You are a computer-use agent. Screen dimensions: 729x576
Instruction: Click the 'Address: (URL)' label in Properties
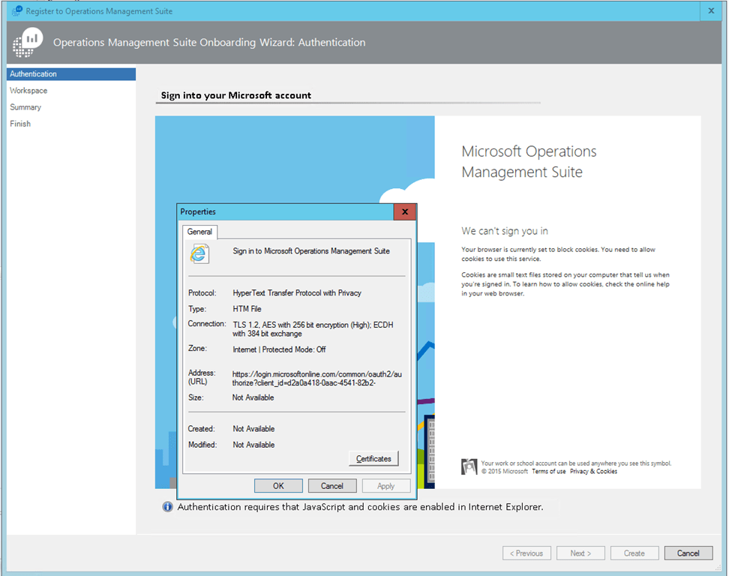click(x=202, y=377)
